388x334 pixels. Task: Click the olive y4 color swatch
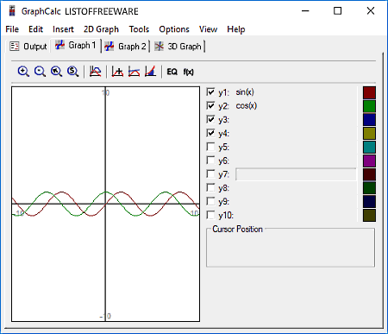(369, 134)
